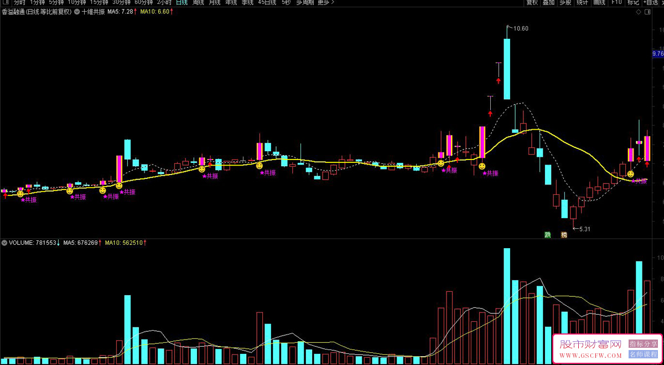Choose the 2小时 period
Screen dimensions: 664x365
point(164,2)
